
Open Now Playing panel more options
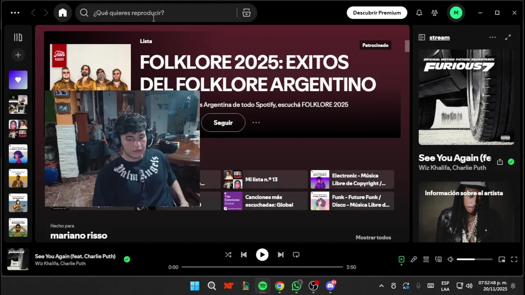(x=493, y=37)
